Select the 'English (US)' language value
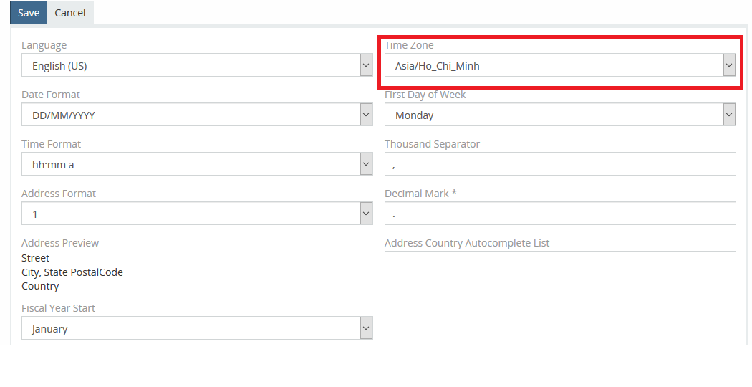Viewport: 752px width, 387px height. pyautogui.click(x=60, y=66)
